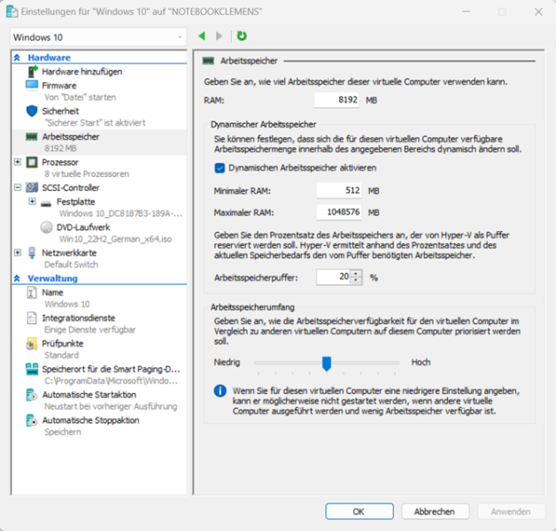
Task: Select Integrationsdienste in Verwaltung
Action: 79,319
